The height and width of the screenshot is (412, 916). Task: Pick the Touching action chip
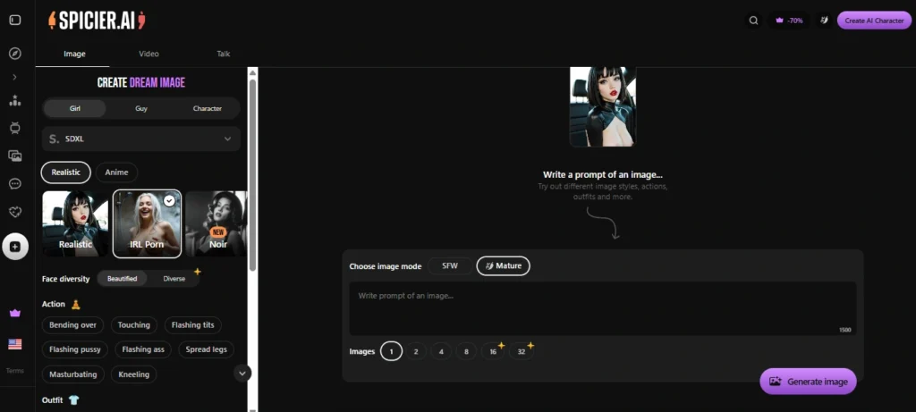[134, 325]
